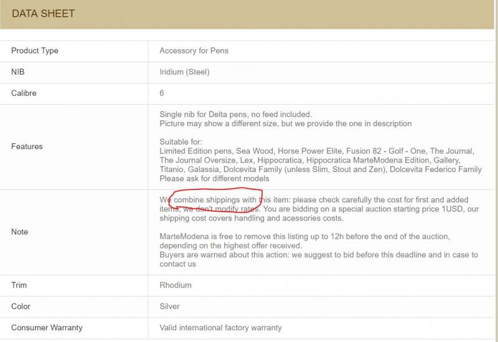Click the 'Accessory for Pens' value
The height and width of the screenshot is (342, 498).
194,50
